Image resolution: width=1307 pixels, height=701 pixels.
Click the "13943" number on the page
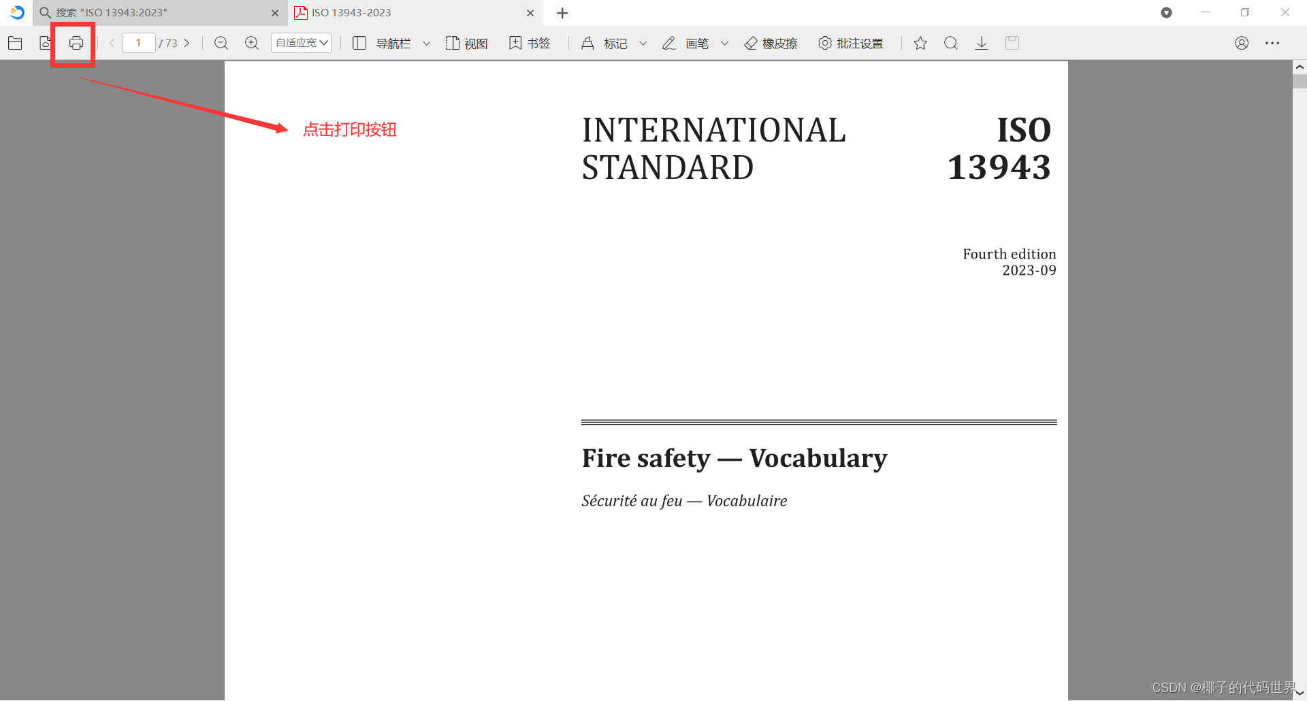[999, 167]
